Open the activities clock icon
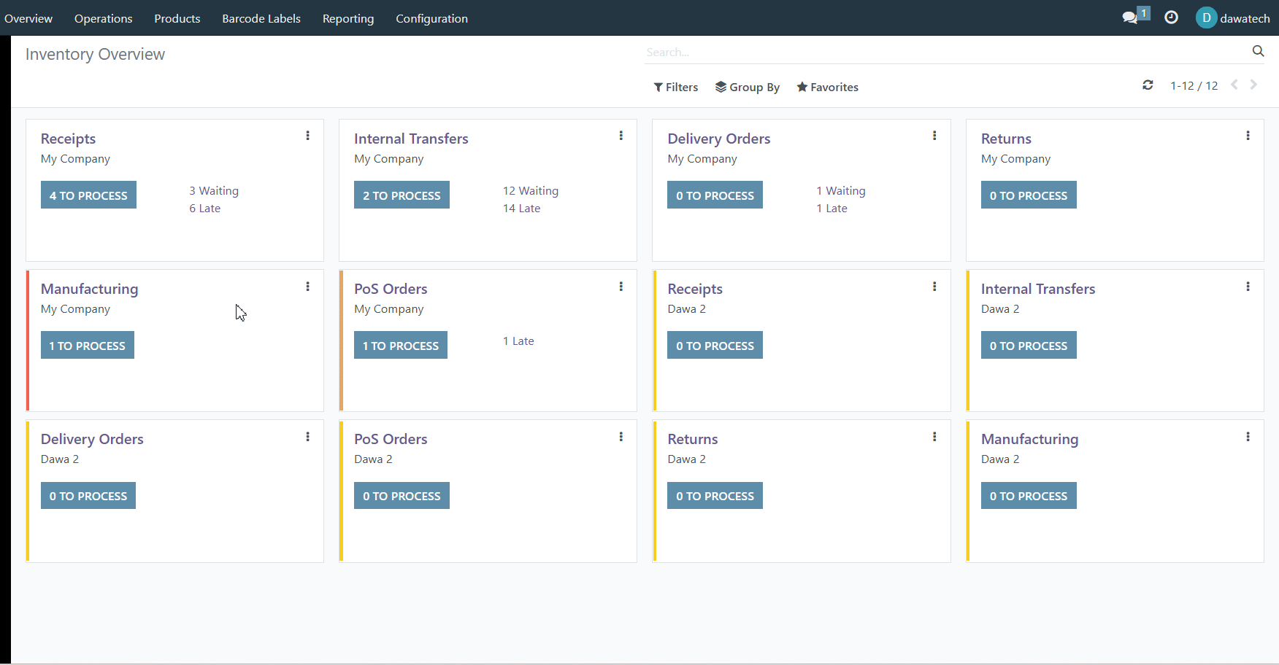1279x665 pixels. coord(1171,17)
